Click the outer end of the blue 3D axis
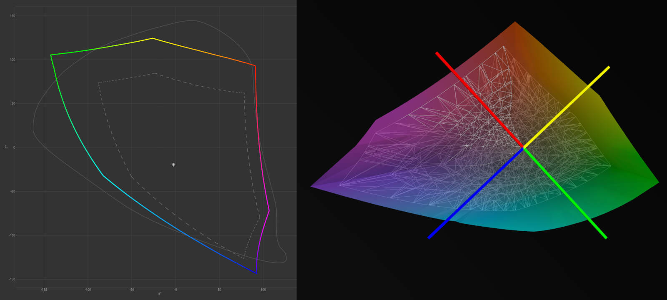The image size is (667, 300). coord(429,238)
